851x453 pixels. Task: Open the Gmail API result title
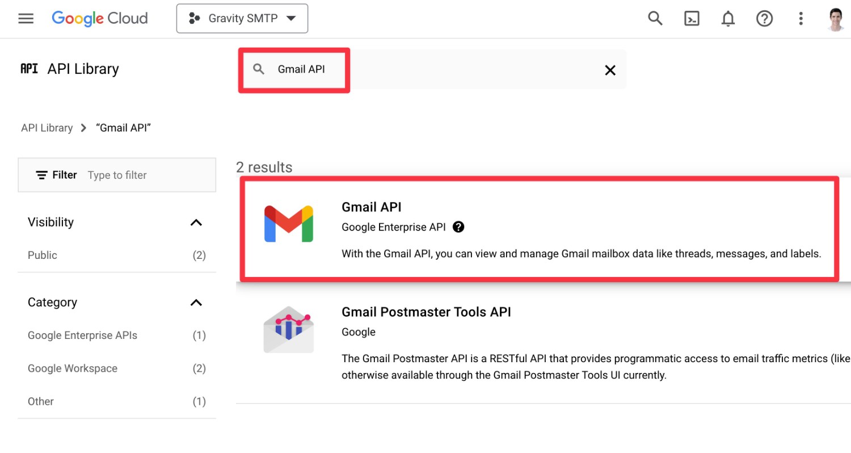(371, 207)
